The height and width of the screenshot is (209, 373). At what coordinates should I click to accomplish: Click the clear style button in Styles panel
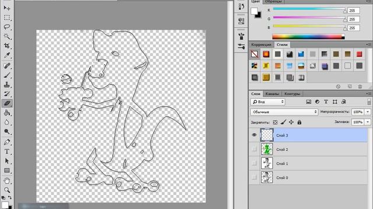tap(338, 87)
